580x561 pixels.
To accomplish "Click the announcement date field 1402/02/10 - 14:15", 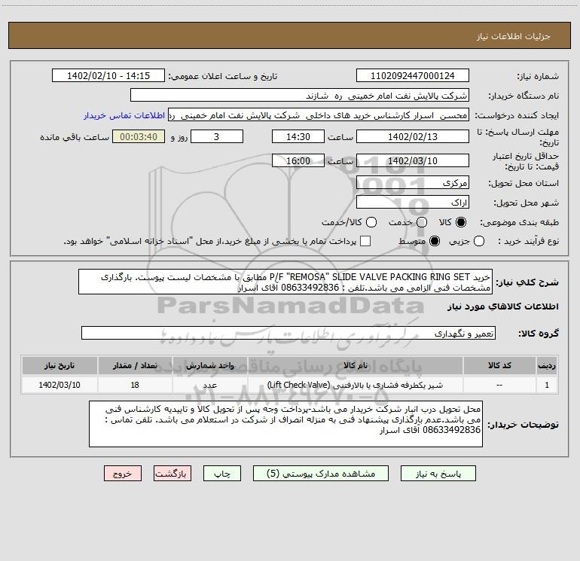I will pos(108,76).
